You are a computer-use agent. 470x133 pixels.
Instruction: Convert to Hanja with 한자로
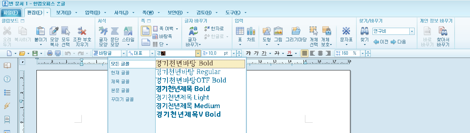pyautogui.click(x=214, y=28)
